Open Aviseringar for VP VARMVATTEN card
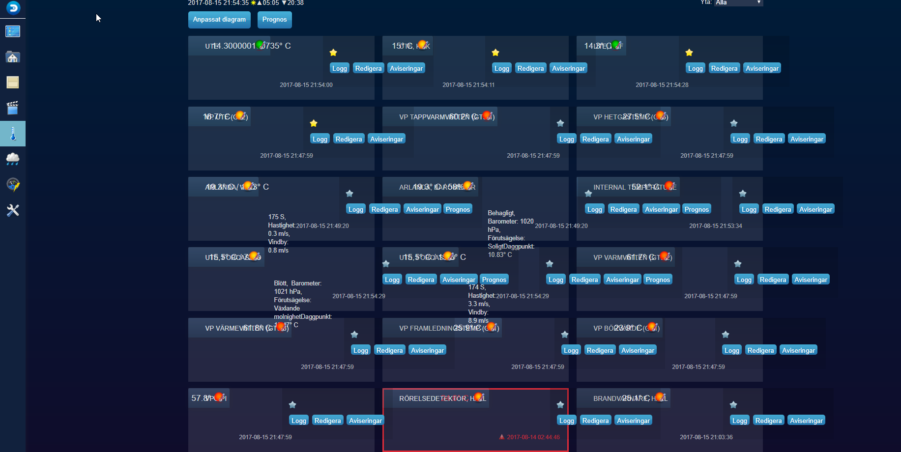The image size is (901, 452). (811, 280)
